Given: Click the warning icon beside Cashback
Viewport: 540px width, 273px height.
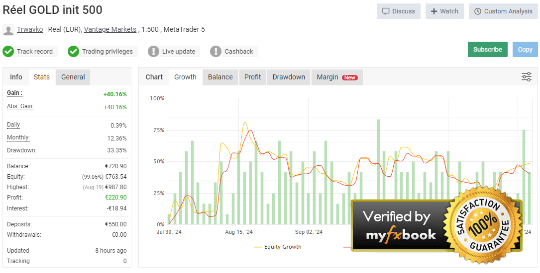Looking at the screenshot, I should (x=216, y=52).
